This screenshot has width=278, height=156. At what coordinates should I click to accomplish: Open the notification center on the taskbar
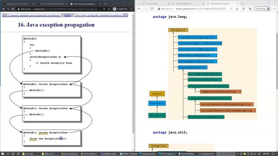coord(273,154)
